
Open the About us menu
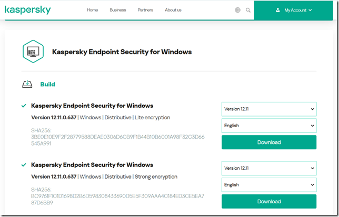(173, 10)
